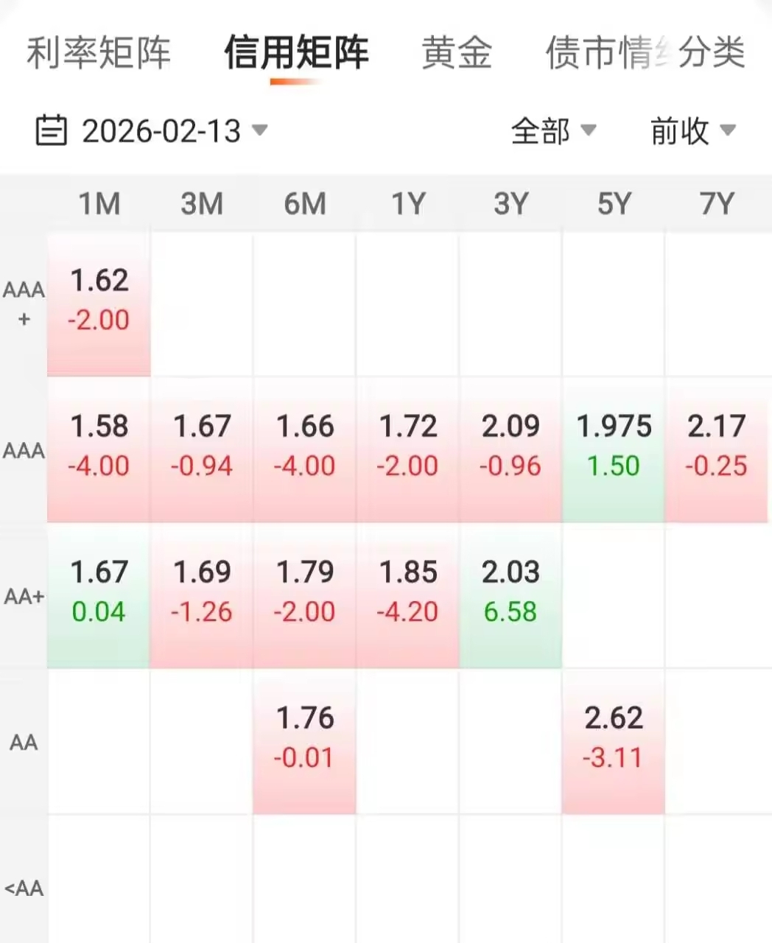
Task: Click the calendar icon beside the date
Action: click(x=52, y=131)
